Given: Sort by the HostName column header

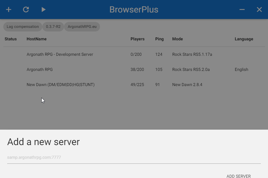Looking at the screenshot, I should pos(37,39).
